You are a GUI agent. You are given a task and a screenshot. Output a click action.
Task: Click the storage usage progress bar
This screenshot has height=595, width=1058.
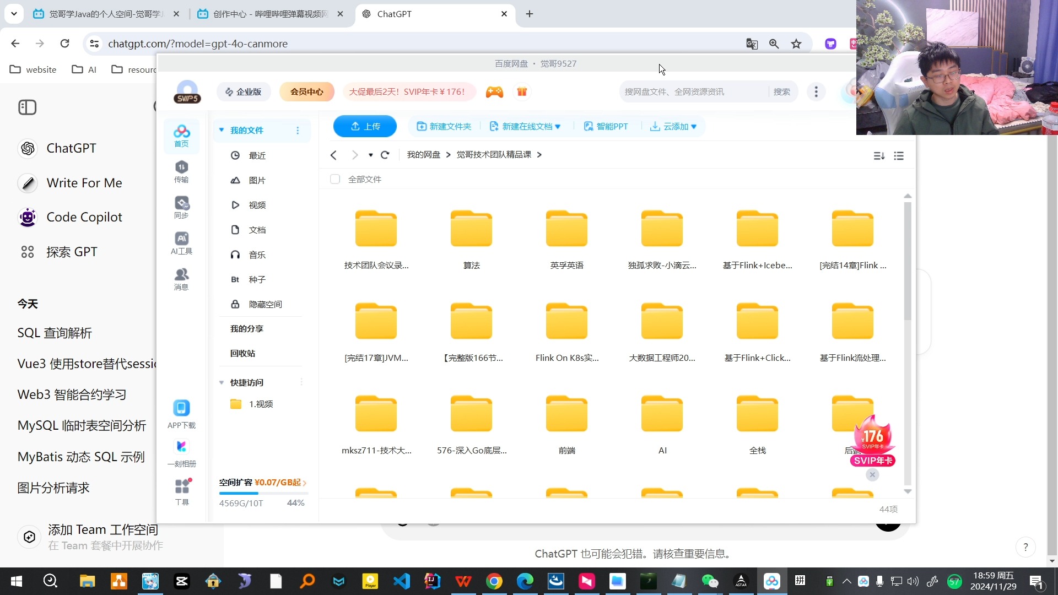[263, 494]
